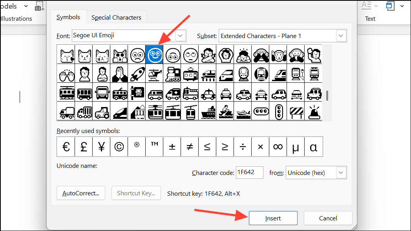Open the Symbols tab
Viewport: 411px width, 231px height.
(x=68, y=17)
